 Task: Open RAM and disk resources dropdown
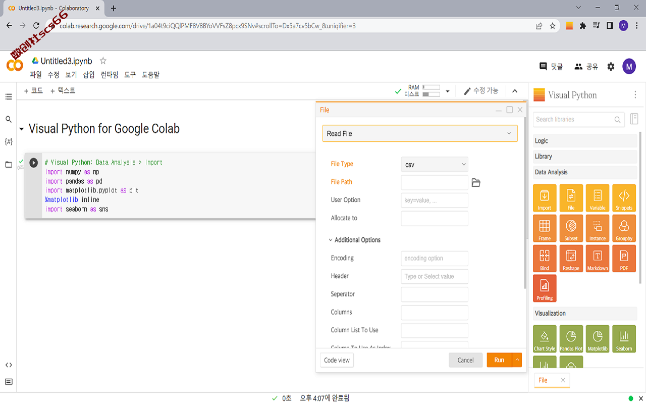[x=448, y=91]
